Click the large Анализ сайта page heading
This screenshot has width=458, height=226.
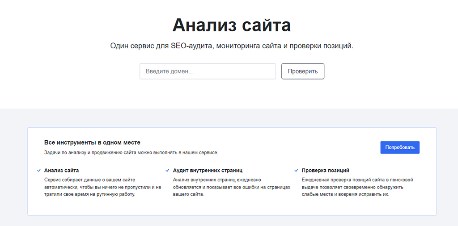coord(231,25)
